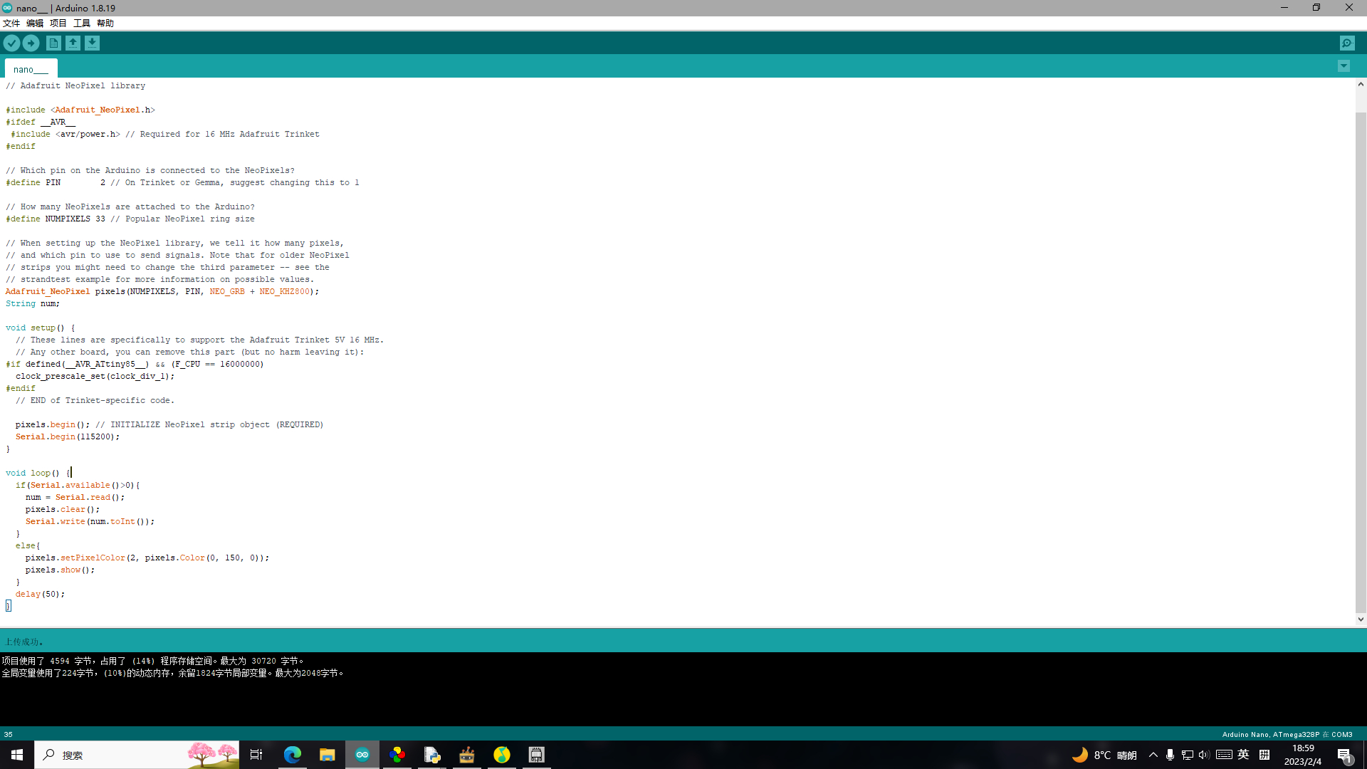Click the console line about 224字节 global variables

[x=173, y=673]
